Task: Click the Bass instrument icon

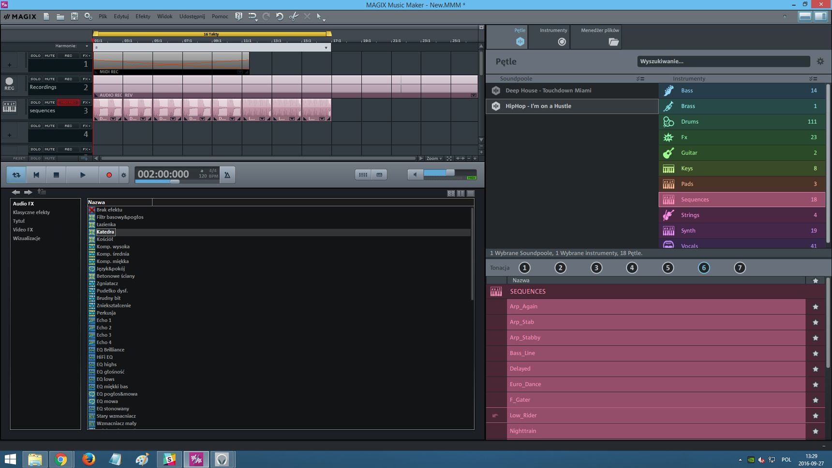Action: coord(669,90)
